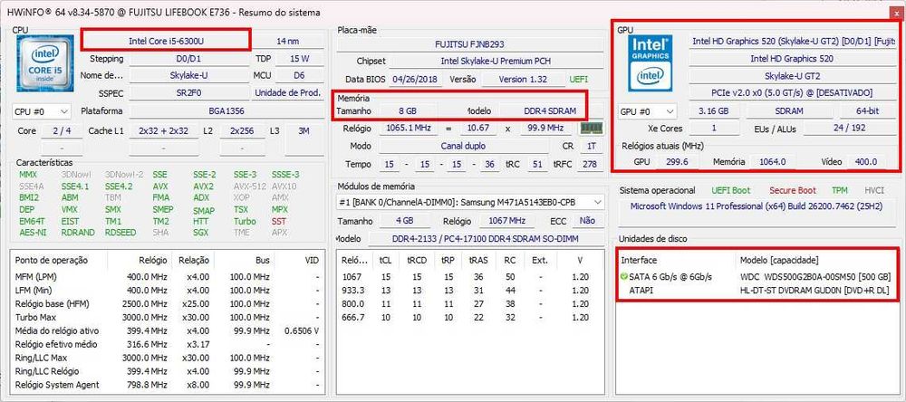
Task: Click the 64-bit GPU bus width
Action: click(868, 110)
